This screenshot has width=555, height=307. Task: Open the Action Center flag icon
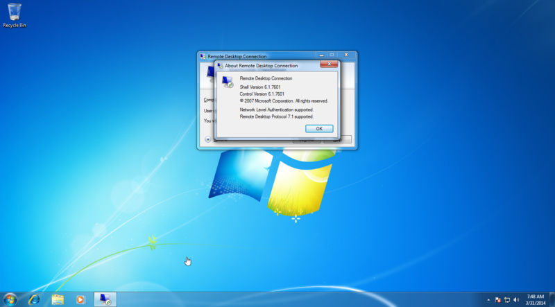click(497, 300)
